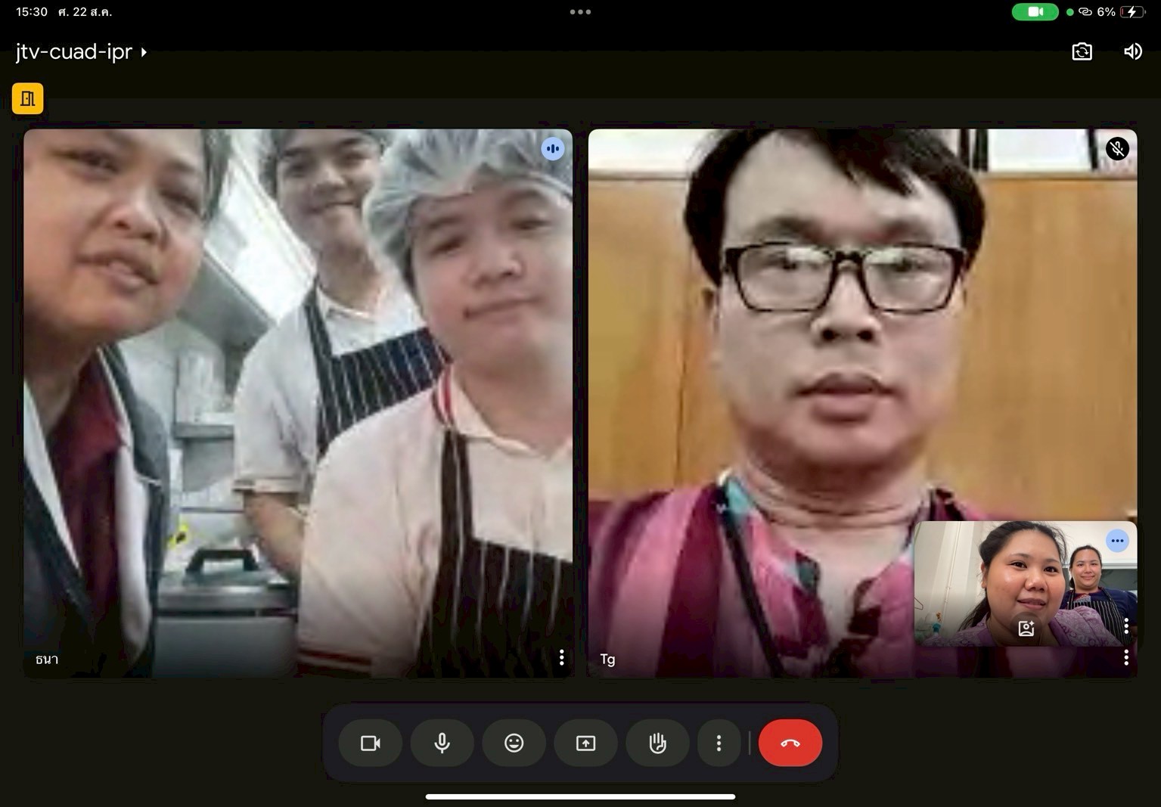Open iPad multitasking three-dots menu
1161x807 pixels.
coord(580,12)
